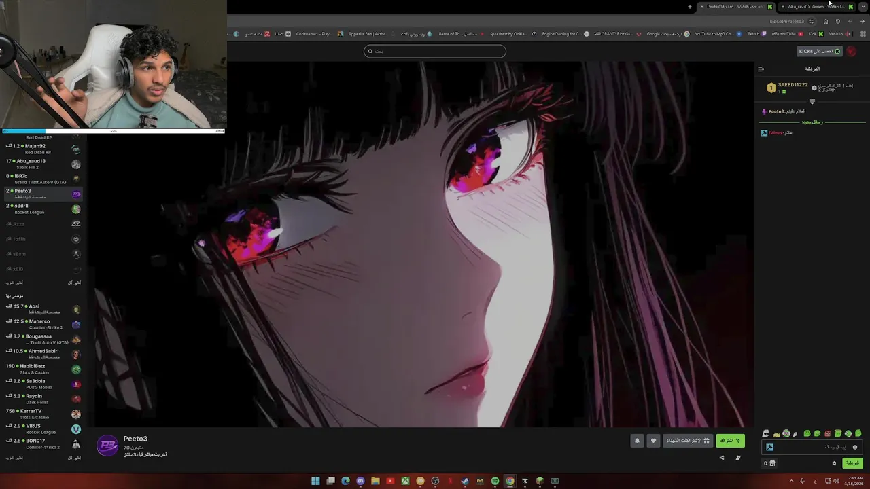870x489 pixels.
Task: Expand tab list dropdown in browser
Action: pyautogui.click(x=863, y=7)
